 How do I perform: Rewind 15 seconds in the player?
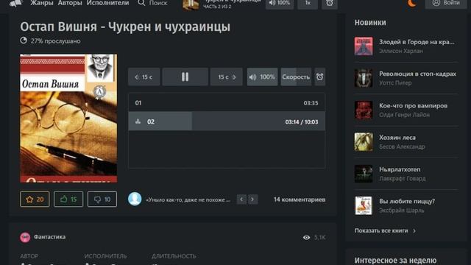(x=144, y=77)
